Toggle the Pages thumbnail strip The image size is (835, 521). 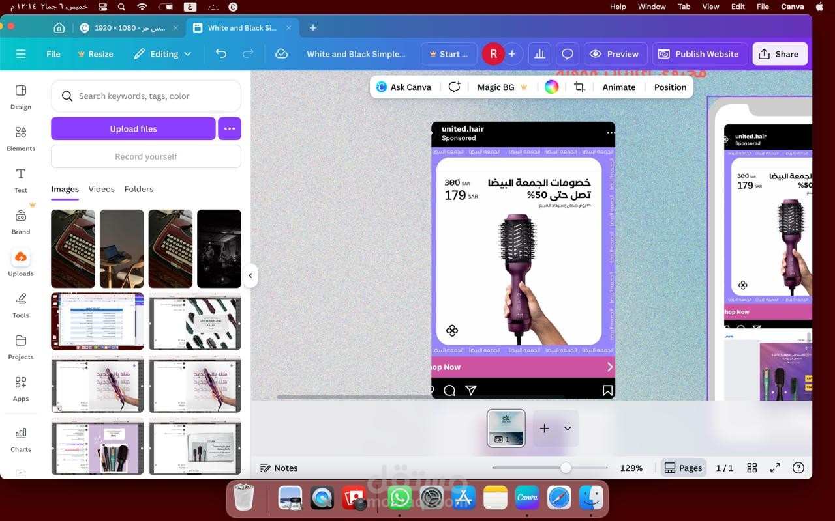click(683, 468)
